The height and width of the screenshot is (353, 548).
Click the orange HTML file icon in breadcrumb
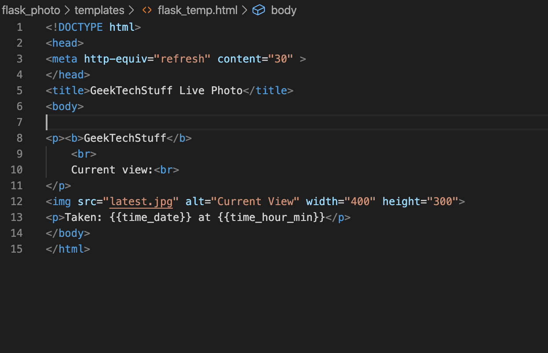pos(146,10)
